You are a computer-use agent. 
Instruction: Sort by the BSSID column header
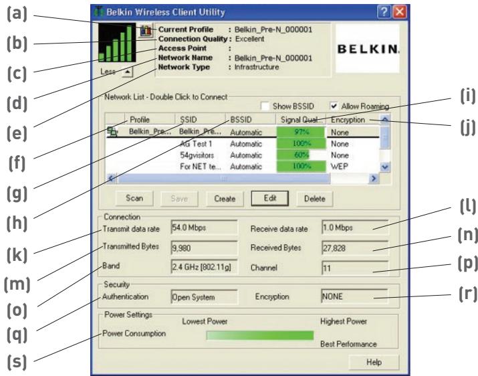(x=251, y=120)
